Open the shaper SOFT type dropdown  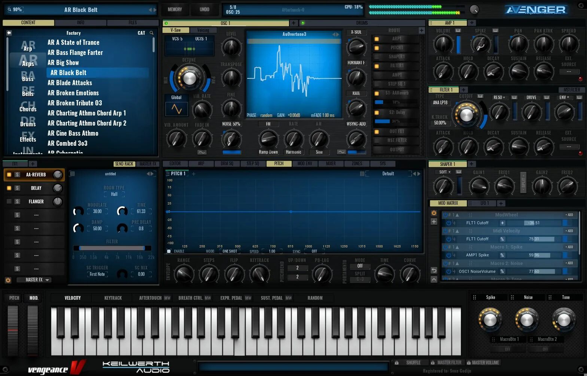[445, 172]
